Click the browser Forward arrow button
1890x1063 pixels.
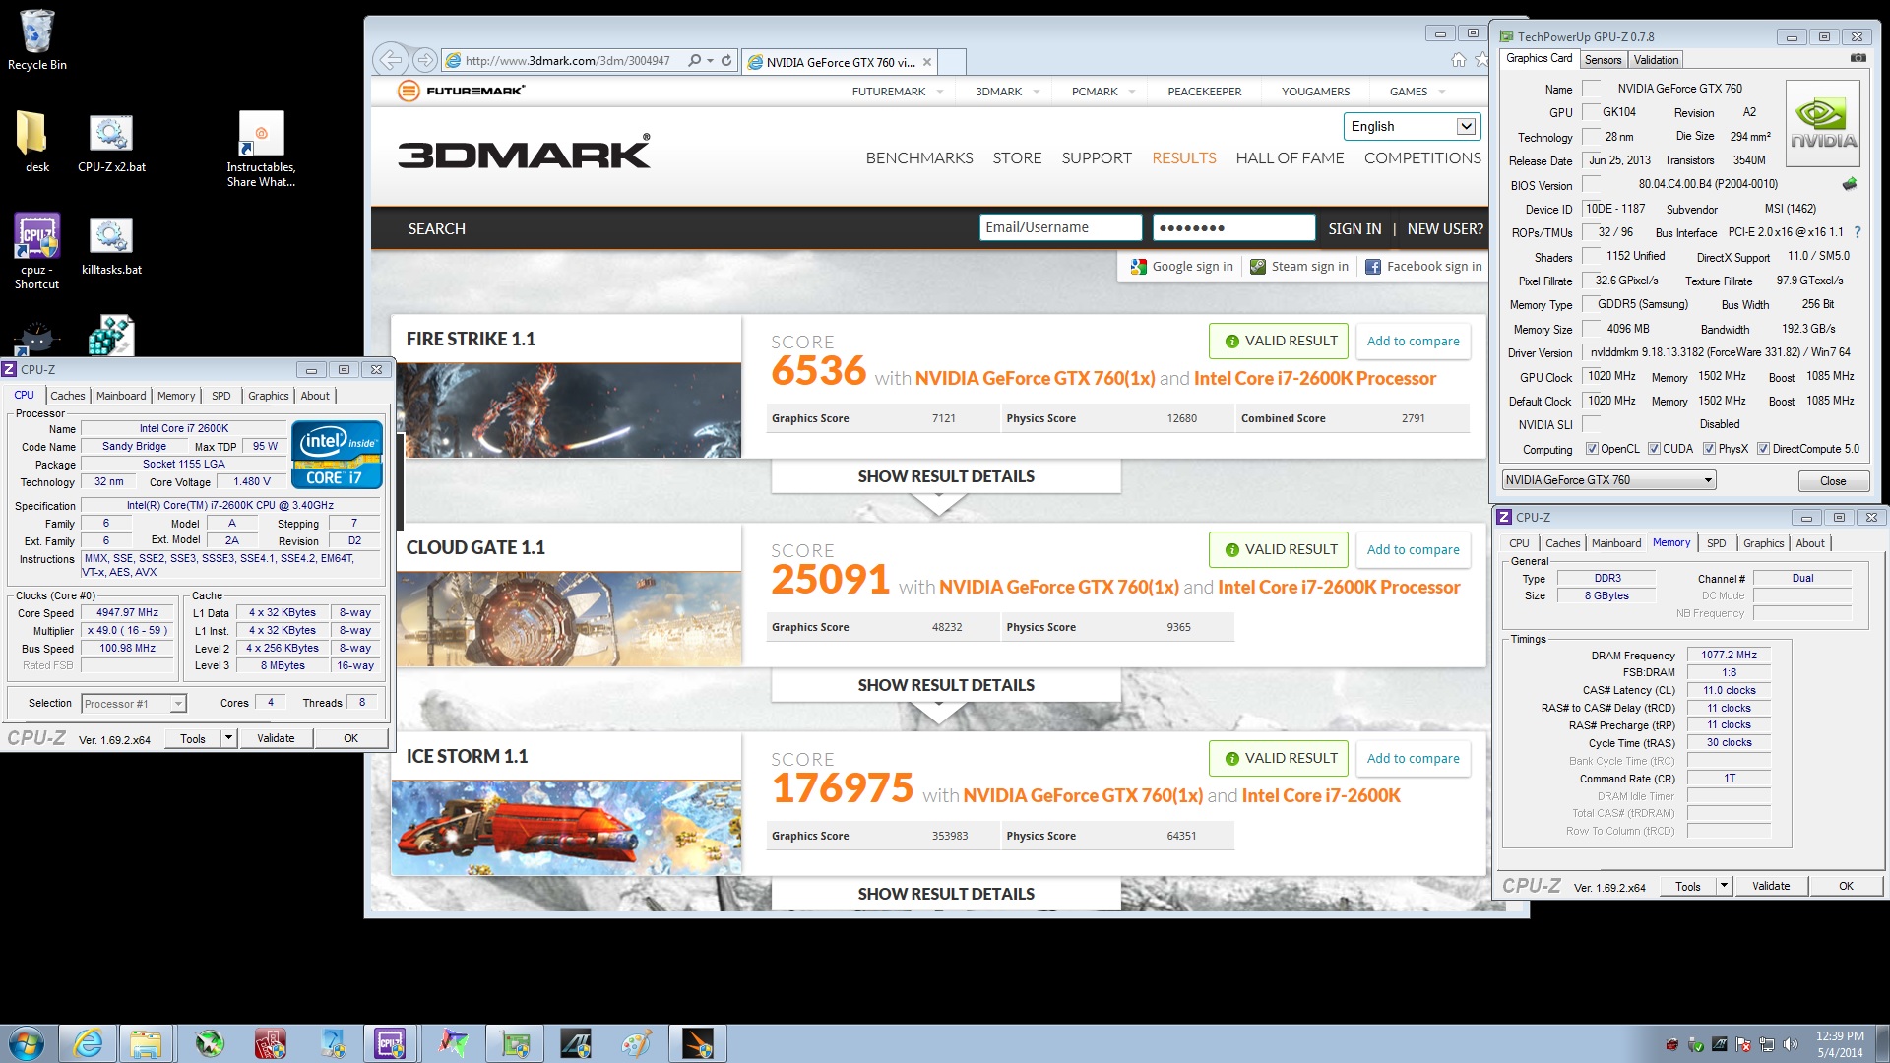424,60
